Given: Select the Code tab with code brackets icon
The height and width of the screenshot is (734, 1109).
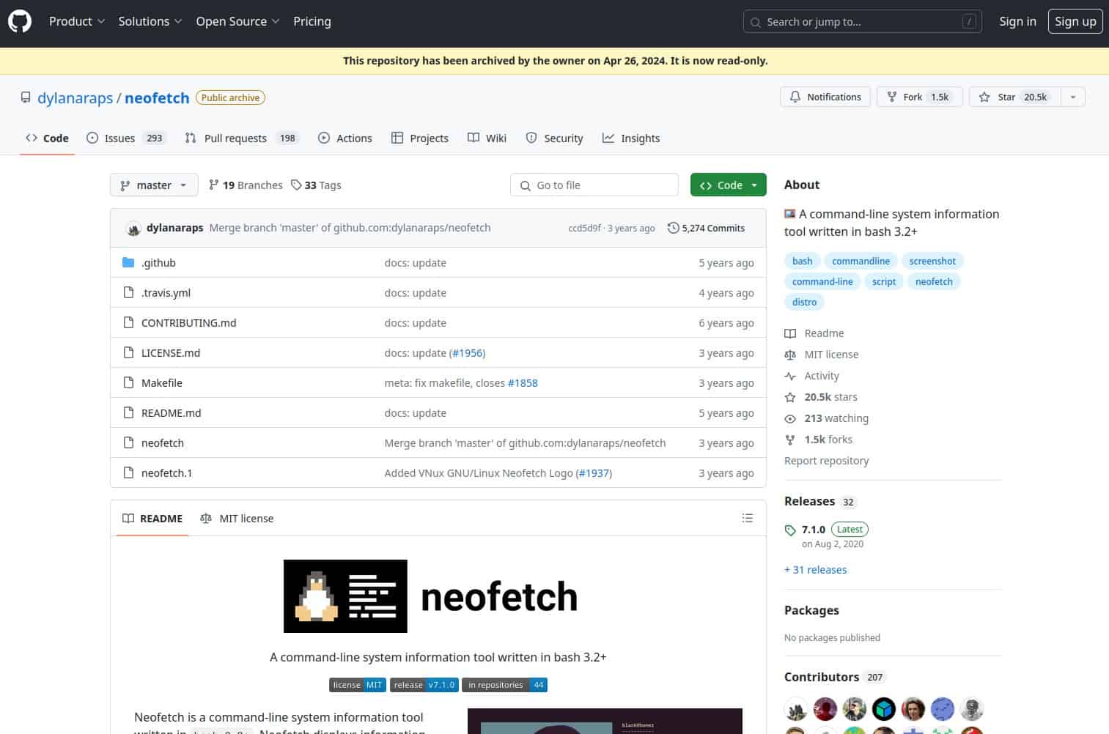Looking at the screenshot, I should pyautogui.click(x=32, y=138).
